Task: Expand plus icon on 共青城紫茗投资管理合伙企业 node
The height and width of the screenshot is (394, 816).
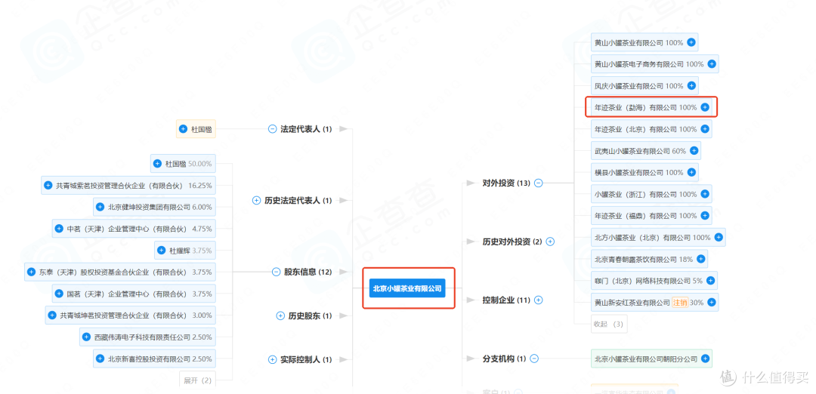Action: 48,185
